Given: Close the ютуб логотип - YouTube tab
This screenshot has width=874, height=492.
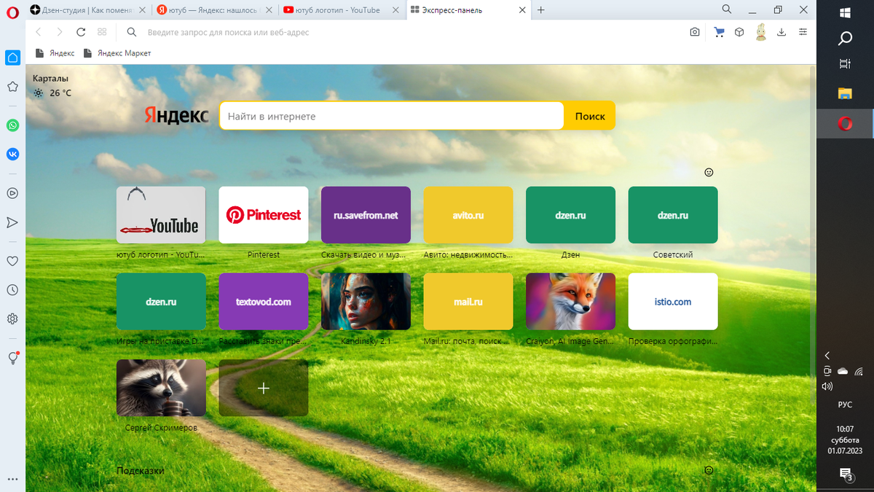Looking at the screenshot, I should (x=397, y=10).
